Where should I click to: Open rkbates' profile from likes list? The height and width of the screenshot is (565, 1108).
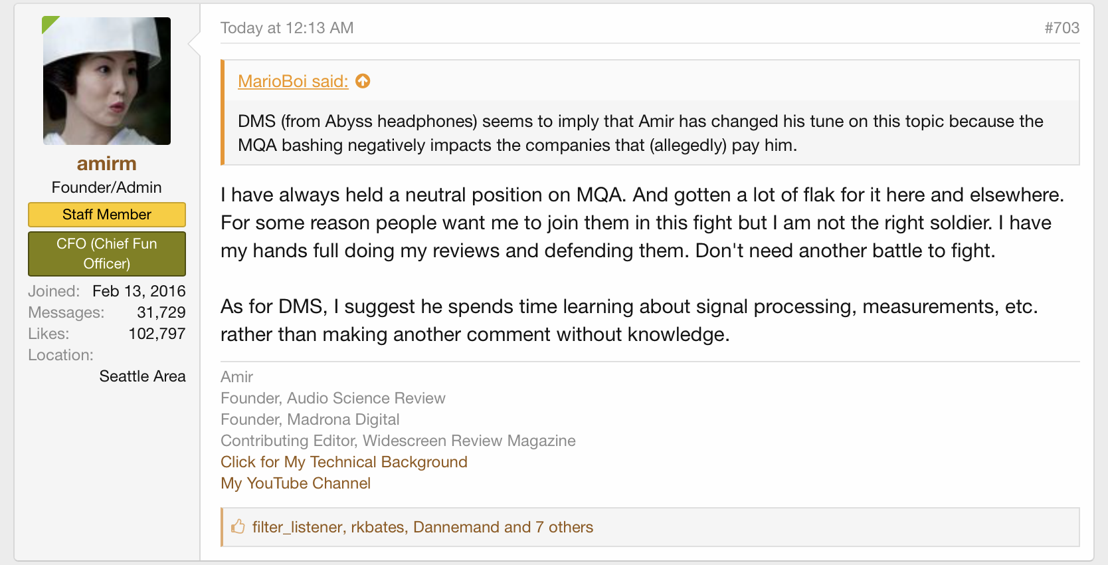(x=377, y=527)
